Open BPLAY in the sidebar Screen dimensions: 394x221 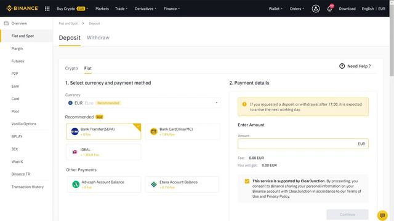(x=17, y=136)
